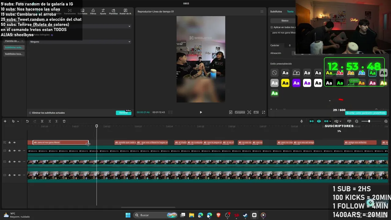Hide the subtitle text track
This screenshot has width=391, height=220.
coord(14,142)
